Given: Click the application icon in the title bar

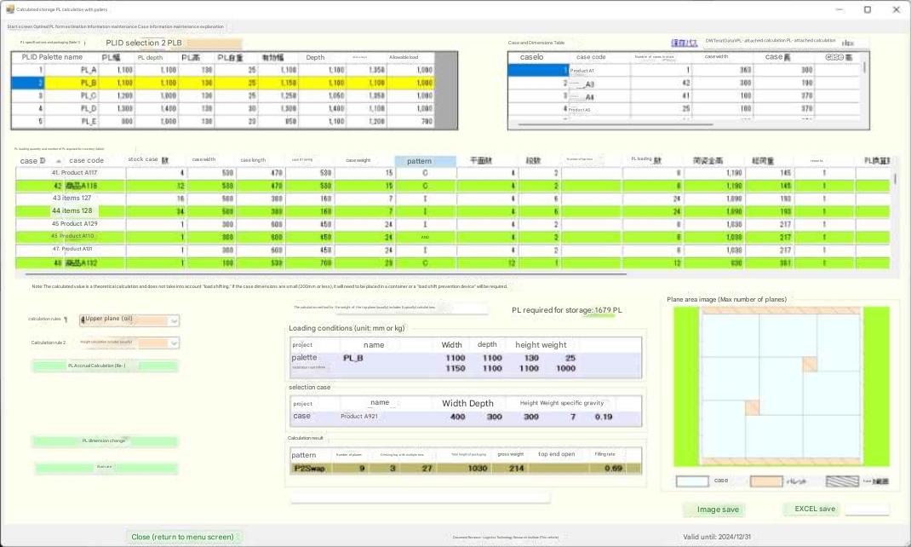Looking at the screenshot, I should point(10,9).
